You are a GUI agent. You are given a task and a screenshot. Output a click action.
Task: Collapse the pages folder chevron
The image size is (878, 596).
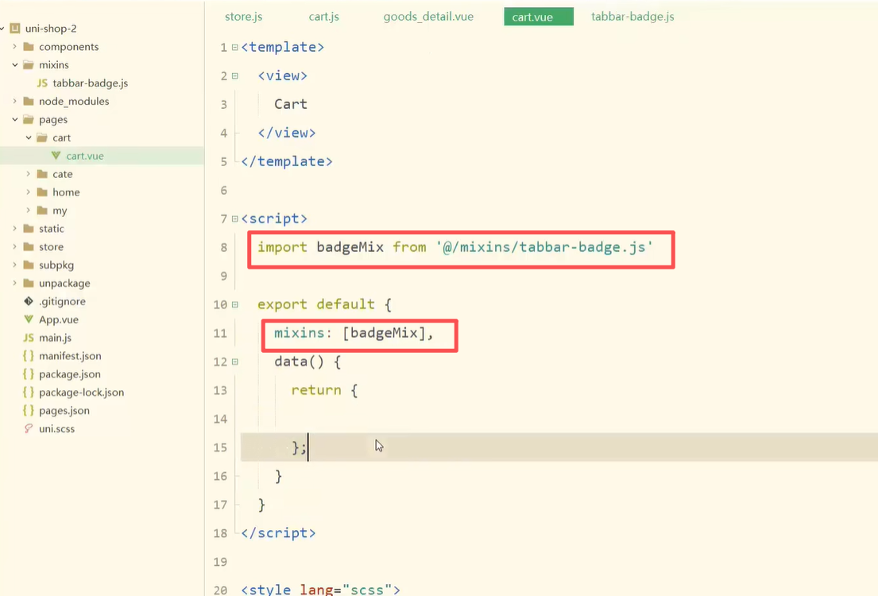click(15, 119)
